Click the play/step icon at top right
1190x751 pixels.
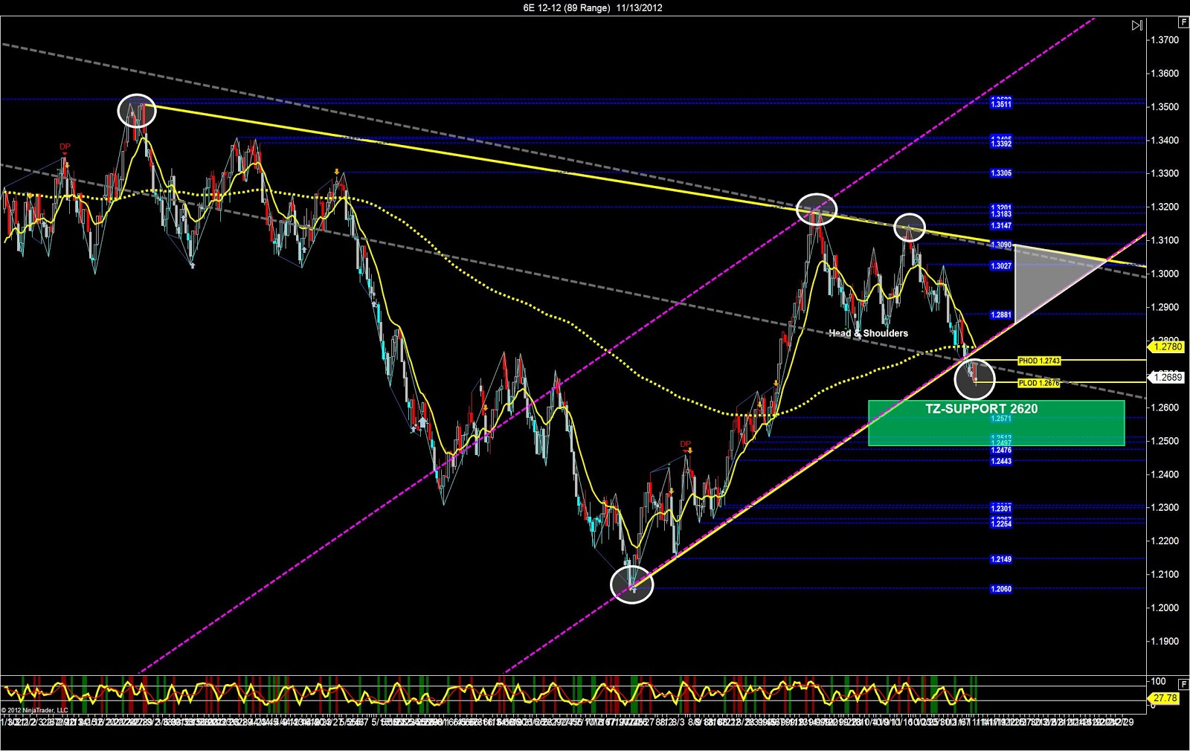pos(1137,25)
